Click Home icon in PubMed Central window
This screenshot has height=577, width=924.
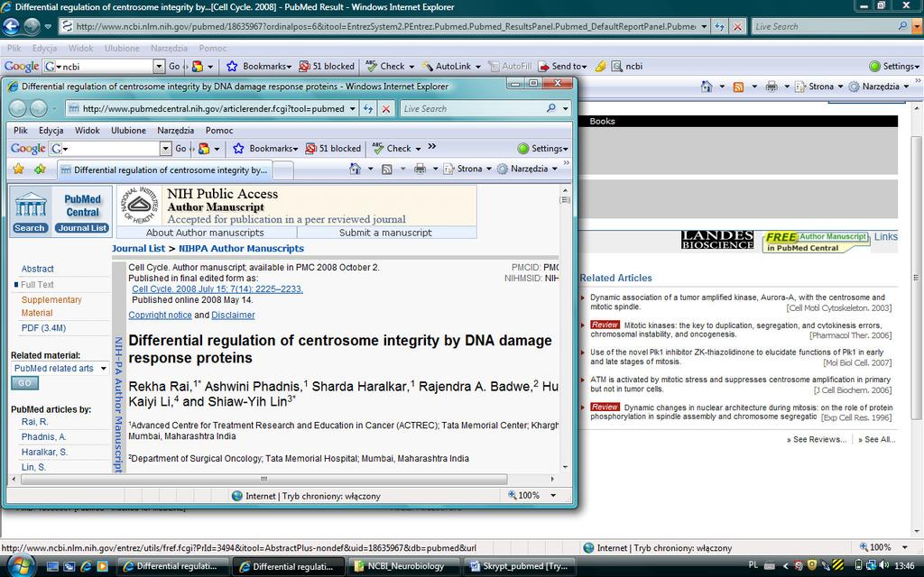[x=355, y=169]
